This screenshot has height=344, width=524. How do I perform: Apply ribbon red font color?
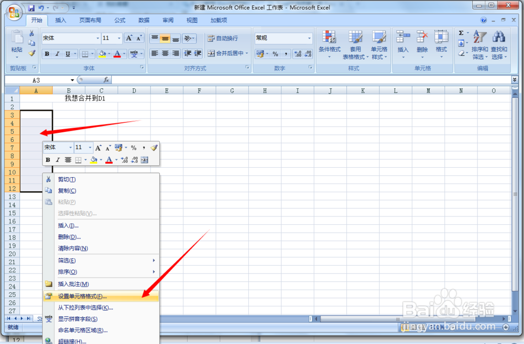(117, 54)
